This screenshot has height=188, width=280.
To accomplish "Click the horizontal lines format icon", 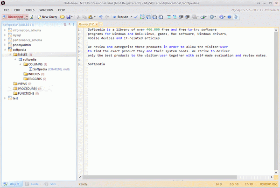I will [x=168, y=17].
